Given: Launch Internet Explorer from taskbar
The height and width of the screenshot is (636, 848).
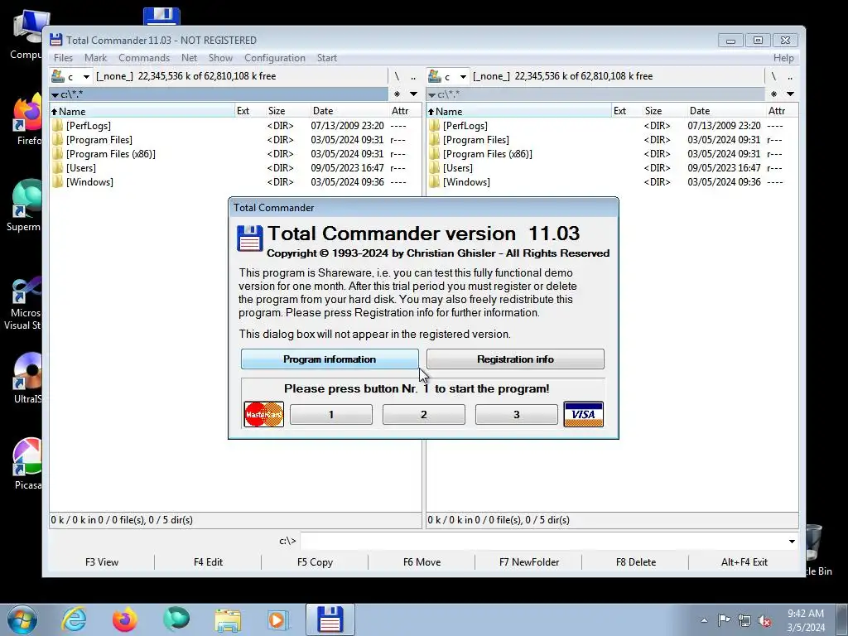Looking at the screenshot, I should pyautogui.click(x=74, y=619).
